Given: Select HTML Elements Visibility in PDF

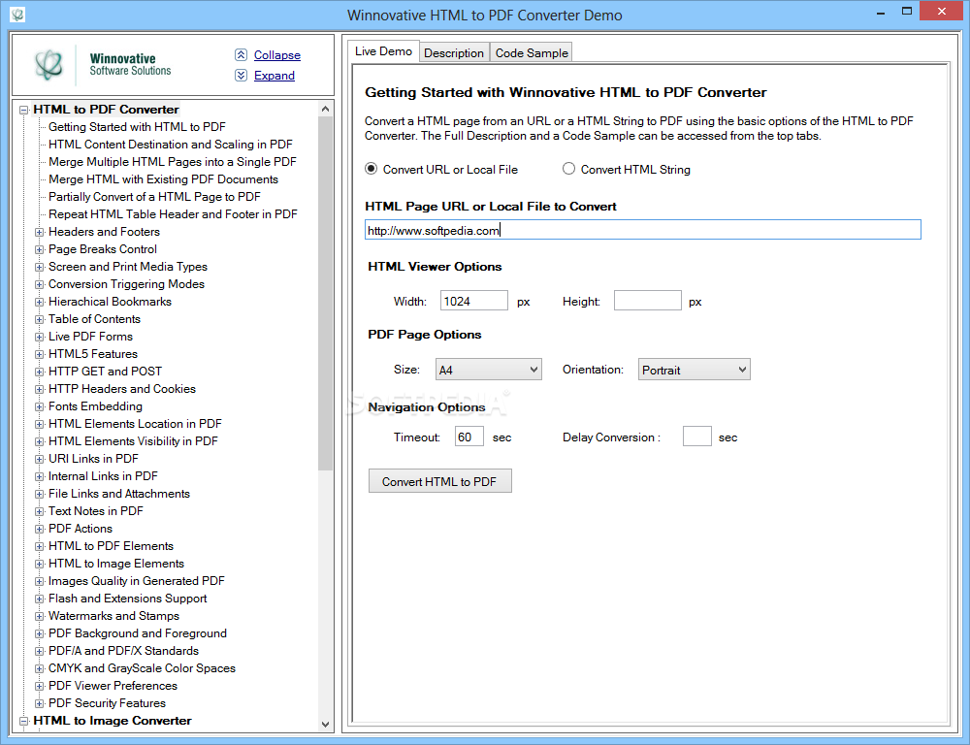Looking at the screenshot, I should (x=133, y=441).
